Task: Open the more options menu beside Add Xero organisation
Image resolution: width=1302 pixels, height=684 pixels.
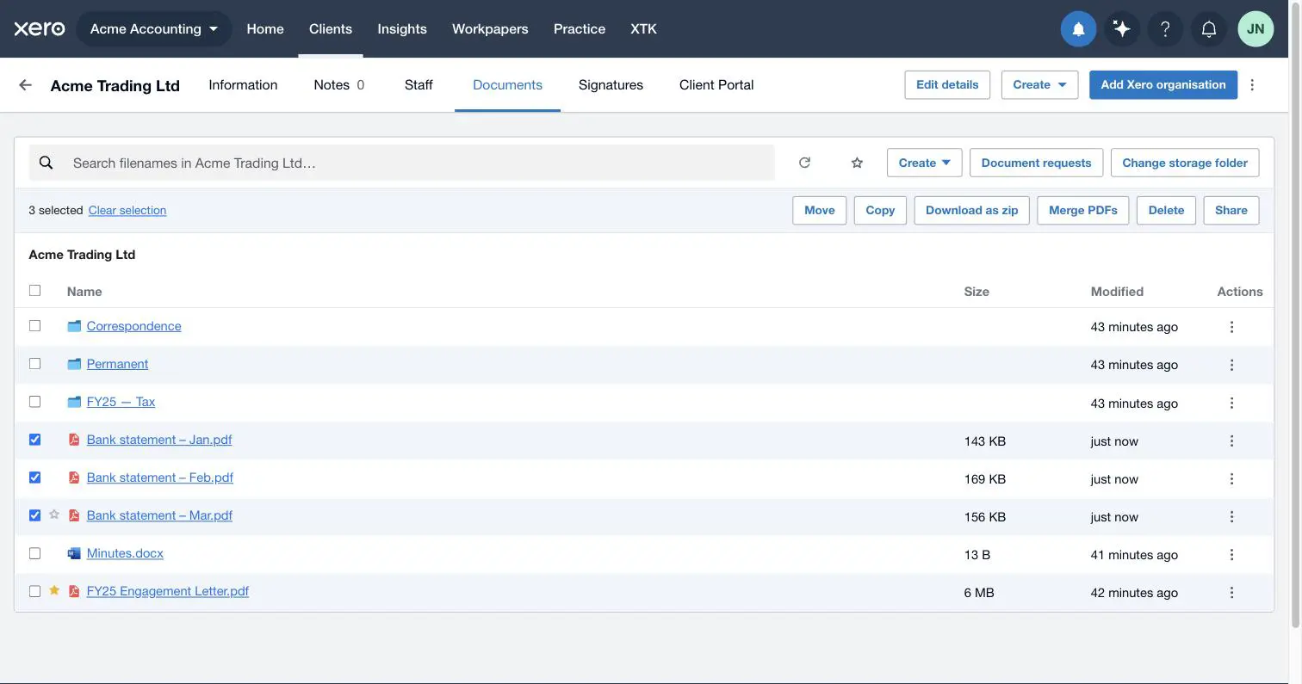Action: tap(1253, 84)
